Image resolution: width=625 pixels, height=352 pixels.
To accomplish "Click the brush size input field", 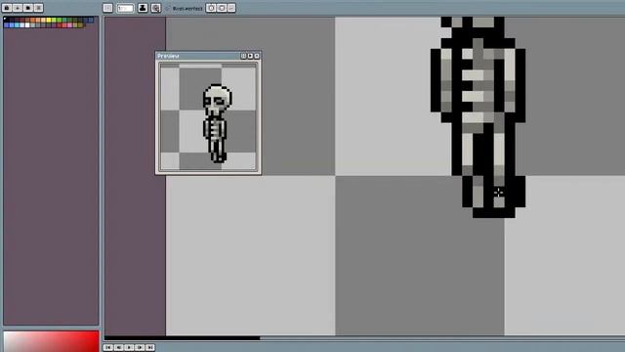I will tap(125, 8).
